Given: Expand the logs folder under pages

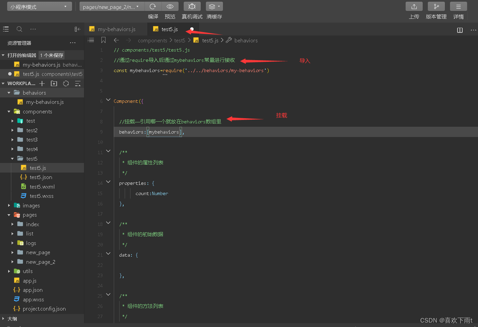Looking at the screenshot, I should (12, 243).
